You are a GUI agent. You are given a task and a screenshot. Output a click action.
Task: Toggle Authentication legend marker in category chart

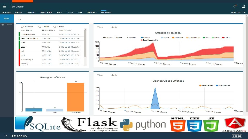[187, 38]
